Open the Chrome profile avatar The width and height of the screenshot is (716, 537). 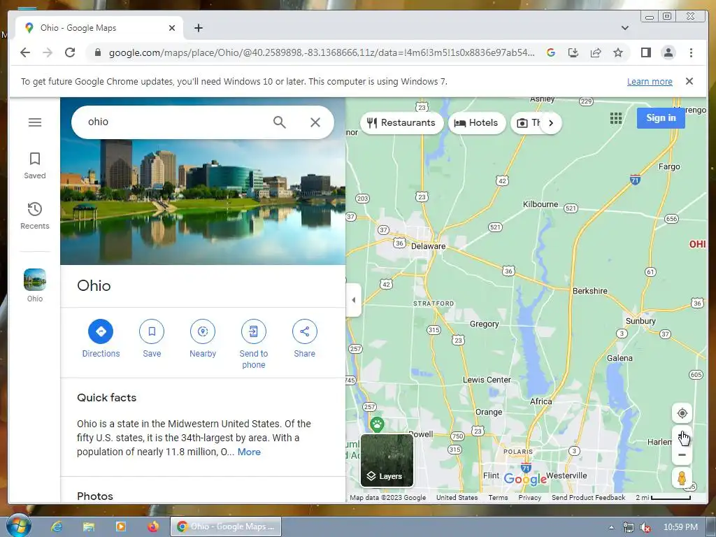668,52
